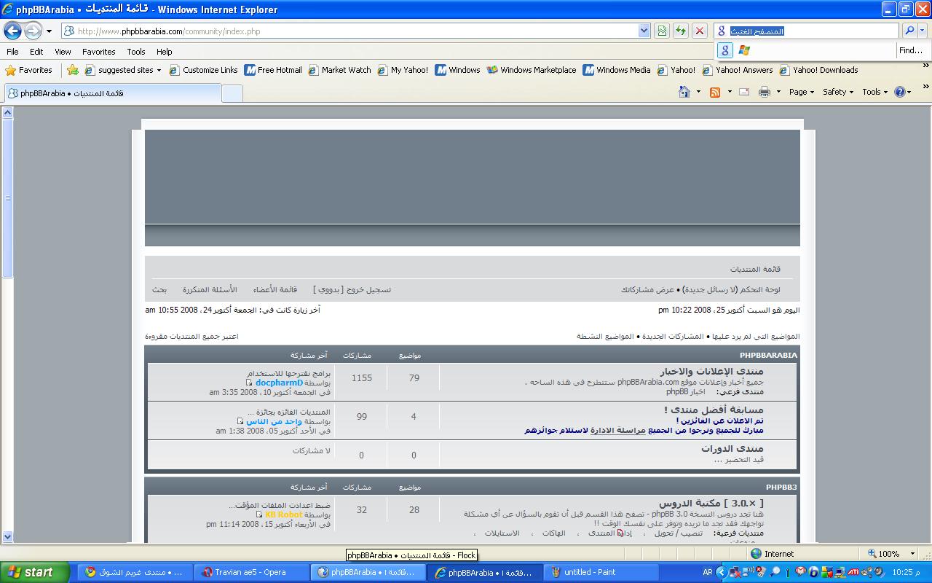Click the Stop loading icon

pos(699,31)
